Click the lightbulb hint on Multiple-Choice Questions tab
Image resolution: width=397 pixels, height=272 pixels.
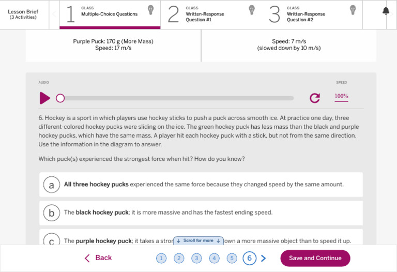point(150,10)
